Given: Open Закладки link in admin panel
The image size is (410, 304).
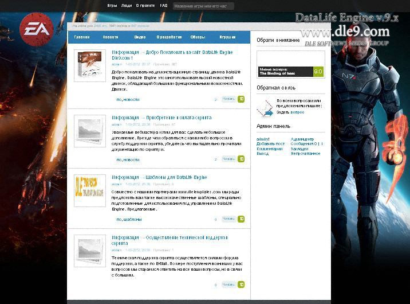Looking at the screenshot, I should click(299, 149).
